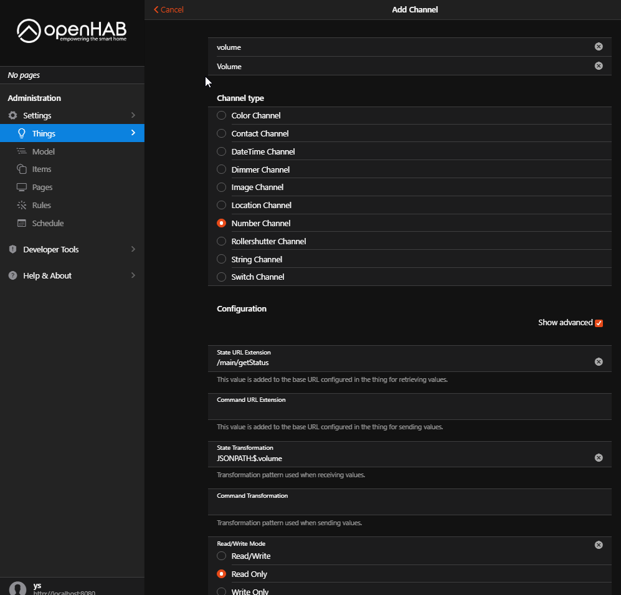Expand Help & About chevron
The width and height of the screenshot is (621, 595).
(133, 275)
